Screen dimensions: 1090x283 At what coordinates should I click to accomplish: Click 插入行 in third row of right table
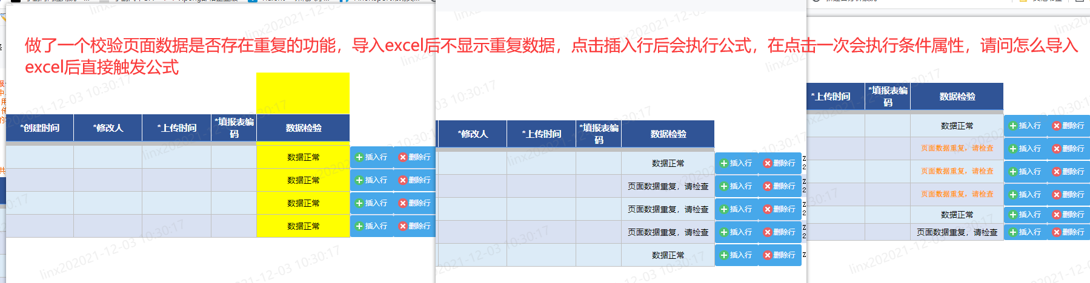[x=1025, y=172]
